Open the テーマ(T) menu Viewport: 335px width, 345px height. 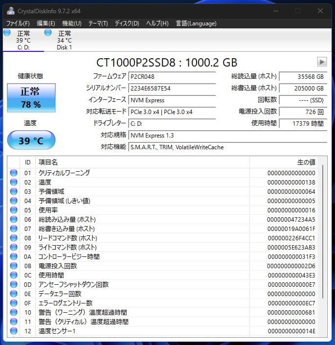[x=98, y=23]
